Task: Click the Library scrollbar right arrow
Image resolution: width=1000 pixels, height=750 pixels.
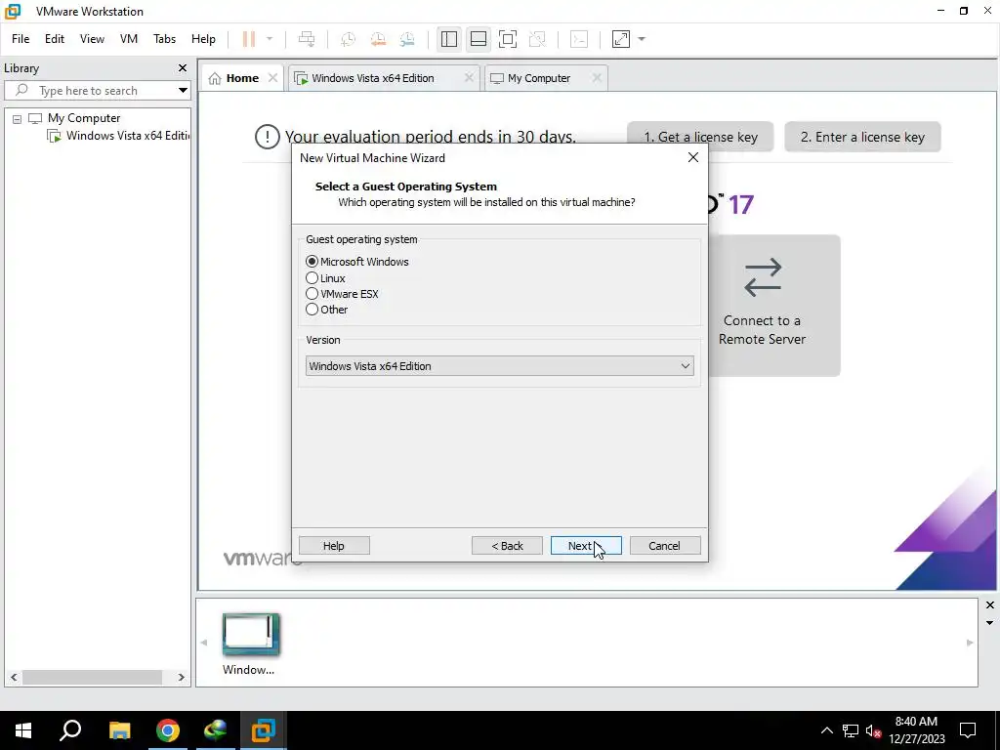Action: pyautogui.click(x=181, y=678)
